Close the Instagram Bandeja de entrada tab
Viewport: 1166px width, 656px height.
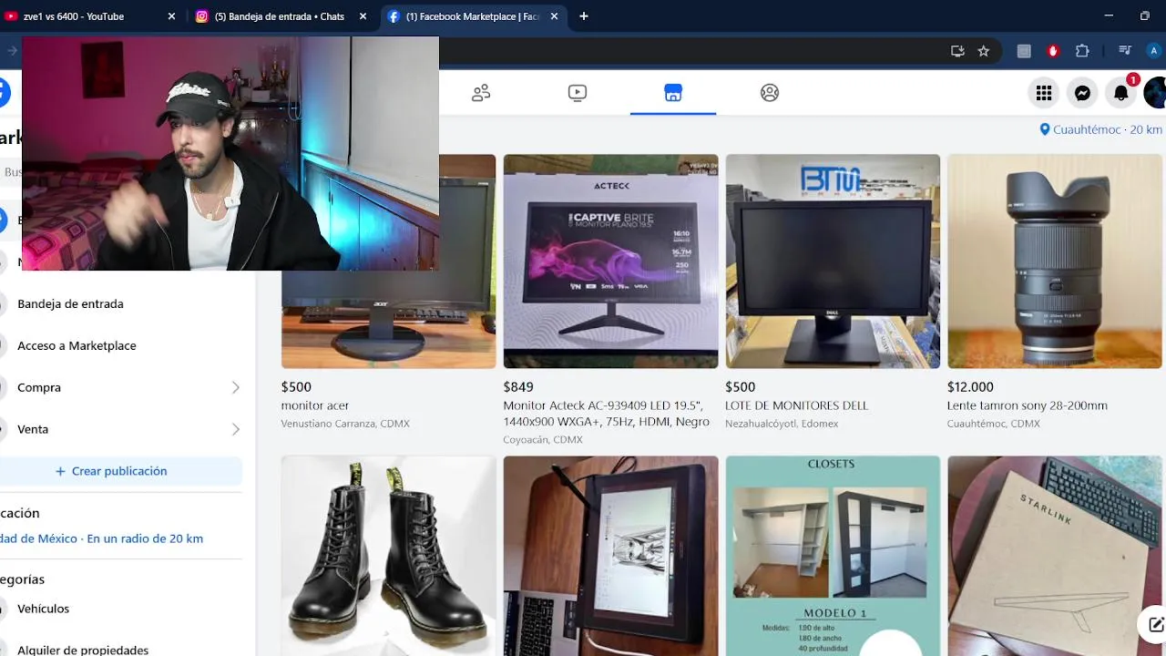point(363,16)
